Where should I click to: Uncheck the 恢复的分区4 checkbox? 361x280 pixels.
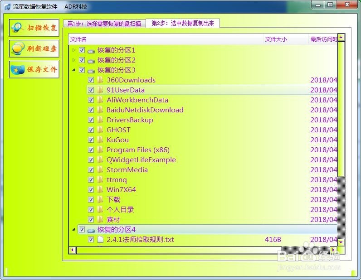(x=82, y=229)
